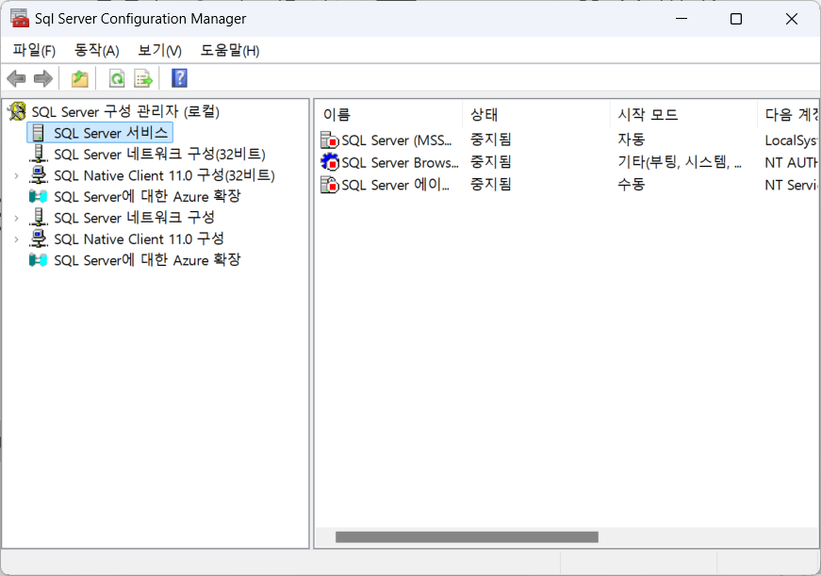This screenshot has width=821, height=576.
Task: Click the horizontal scrollbar thumb in the list
Action: (467, 536)
